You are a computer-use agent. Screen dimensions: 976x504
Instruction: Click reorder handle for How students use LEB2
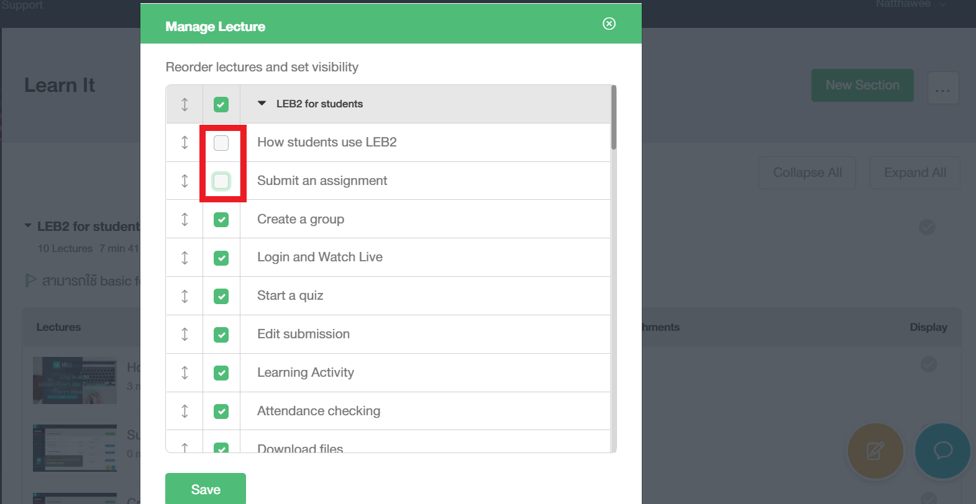pos(185,142)
